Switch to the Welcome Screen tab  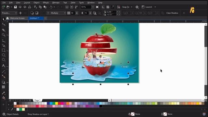click(17, 18)
